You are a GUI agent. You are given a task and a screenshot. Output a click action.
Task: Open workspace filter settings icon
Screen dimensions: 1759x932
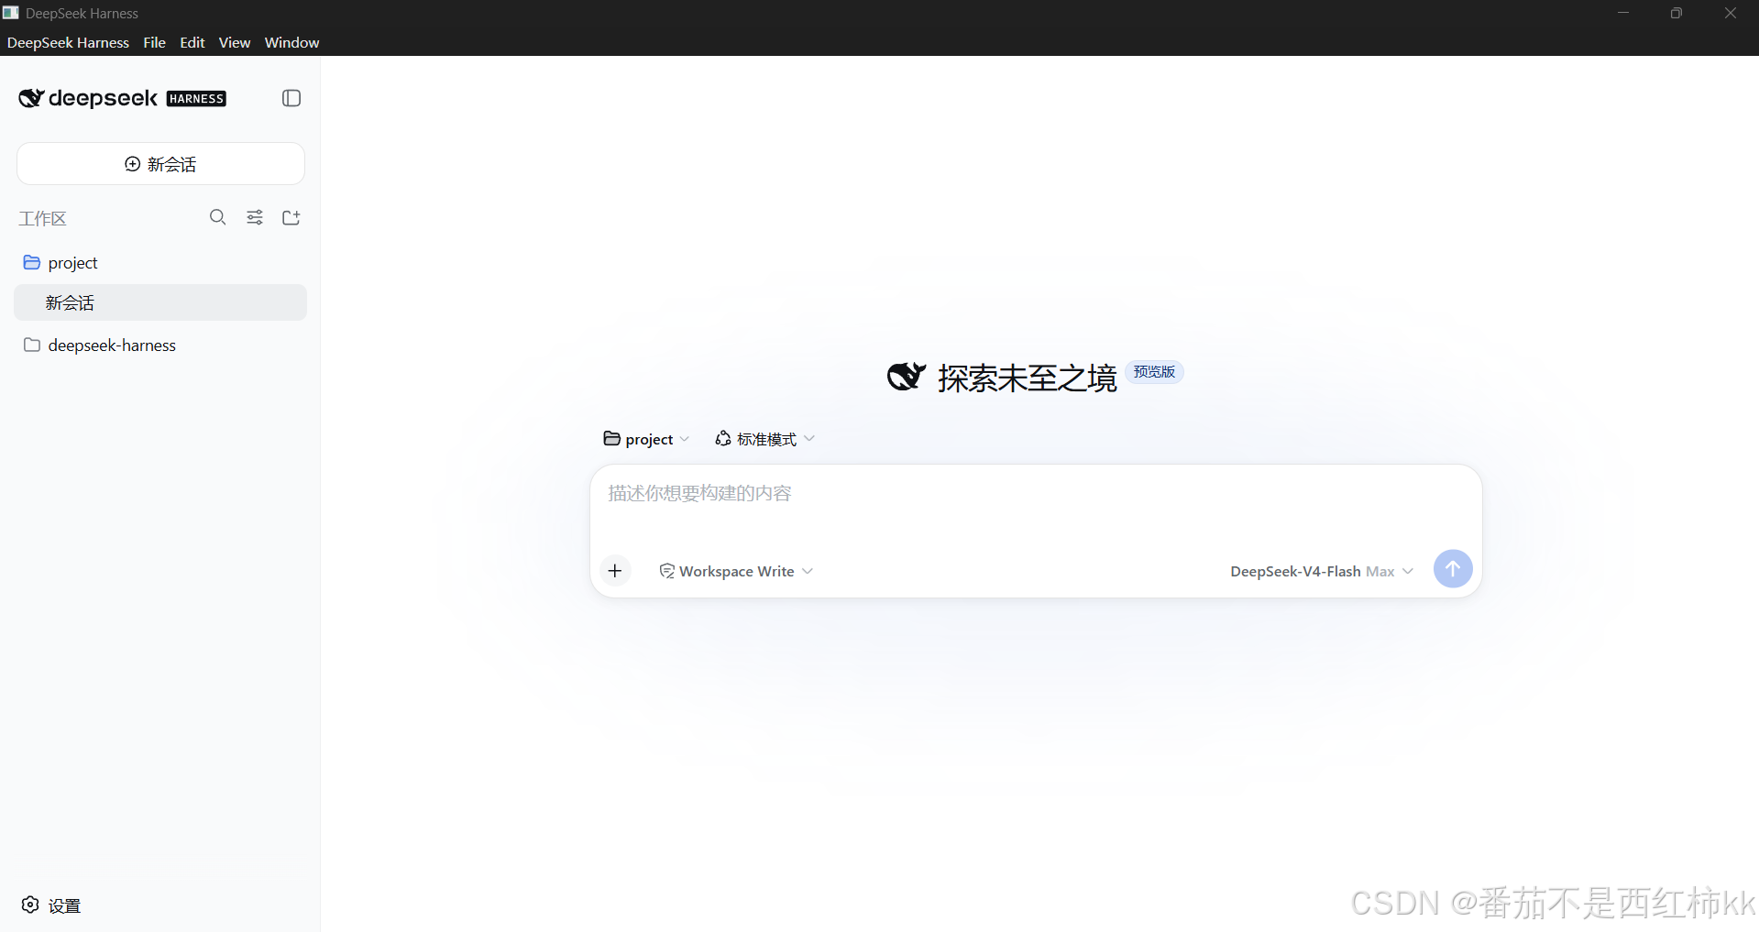coord(255,217)
